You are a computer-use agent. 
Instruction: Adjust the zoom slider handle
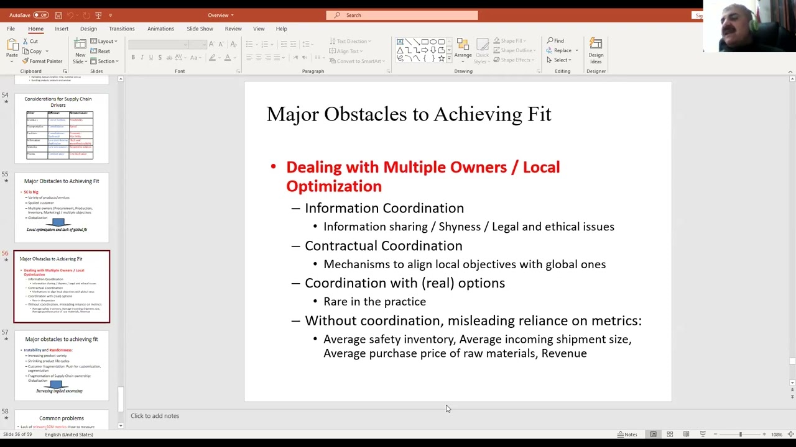[740, 434]
